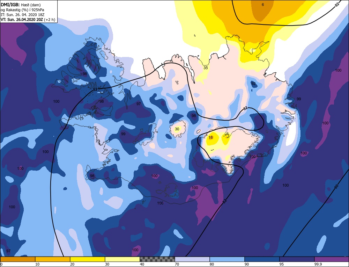Pick the 80–90 light blue legend swatch
Image resolution: width=349 pixels, height=267 pixels.
227,259
